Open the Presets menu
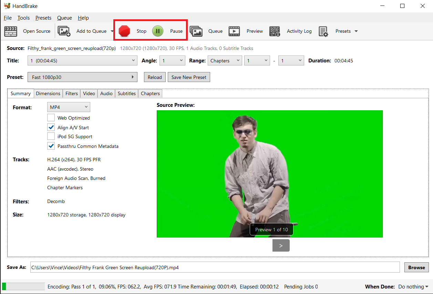This screenshot has width=433, height=294. coord(43,18)
